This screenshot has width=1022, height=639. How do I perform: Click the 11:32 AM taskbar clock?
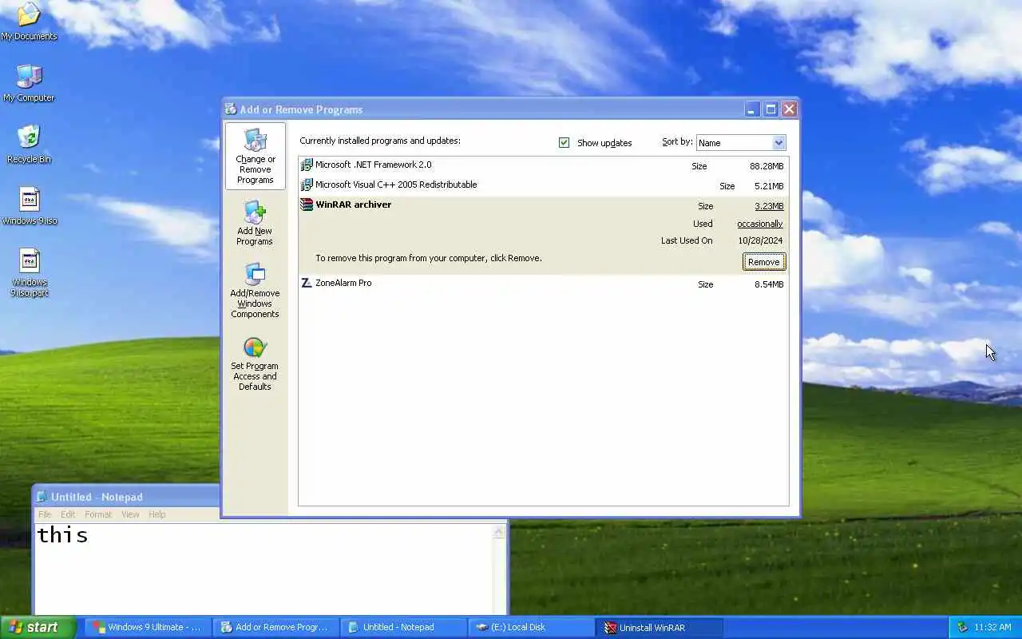coord(992,627)
